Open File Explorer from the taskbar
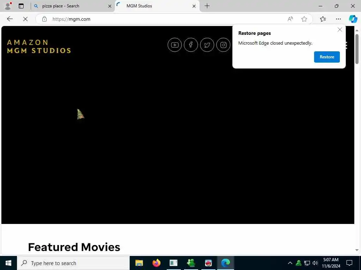The image size is (361, 270). (139, 263)
